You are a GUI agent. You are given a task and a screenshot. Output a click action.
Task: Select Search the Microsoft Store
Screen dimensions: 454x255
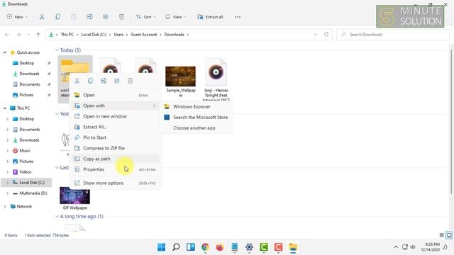click(x=196, y=117)
